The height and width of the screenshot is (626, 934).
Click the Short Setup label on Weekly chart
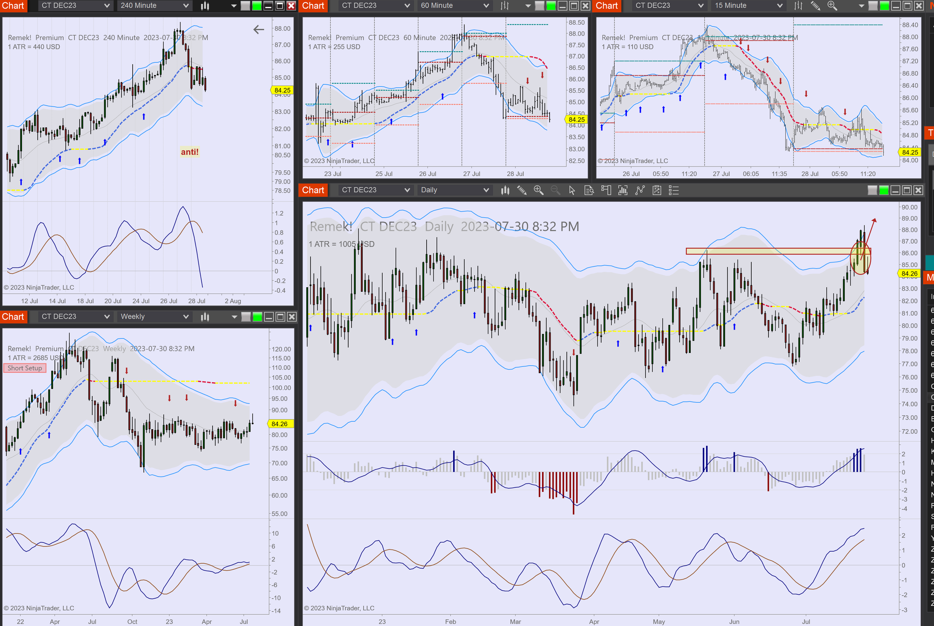pyautogui.click(x=25, y=368)
